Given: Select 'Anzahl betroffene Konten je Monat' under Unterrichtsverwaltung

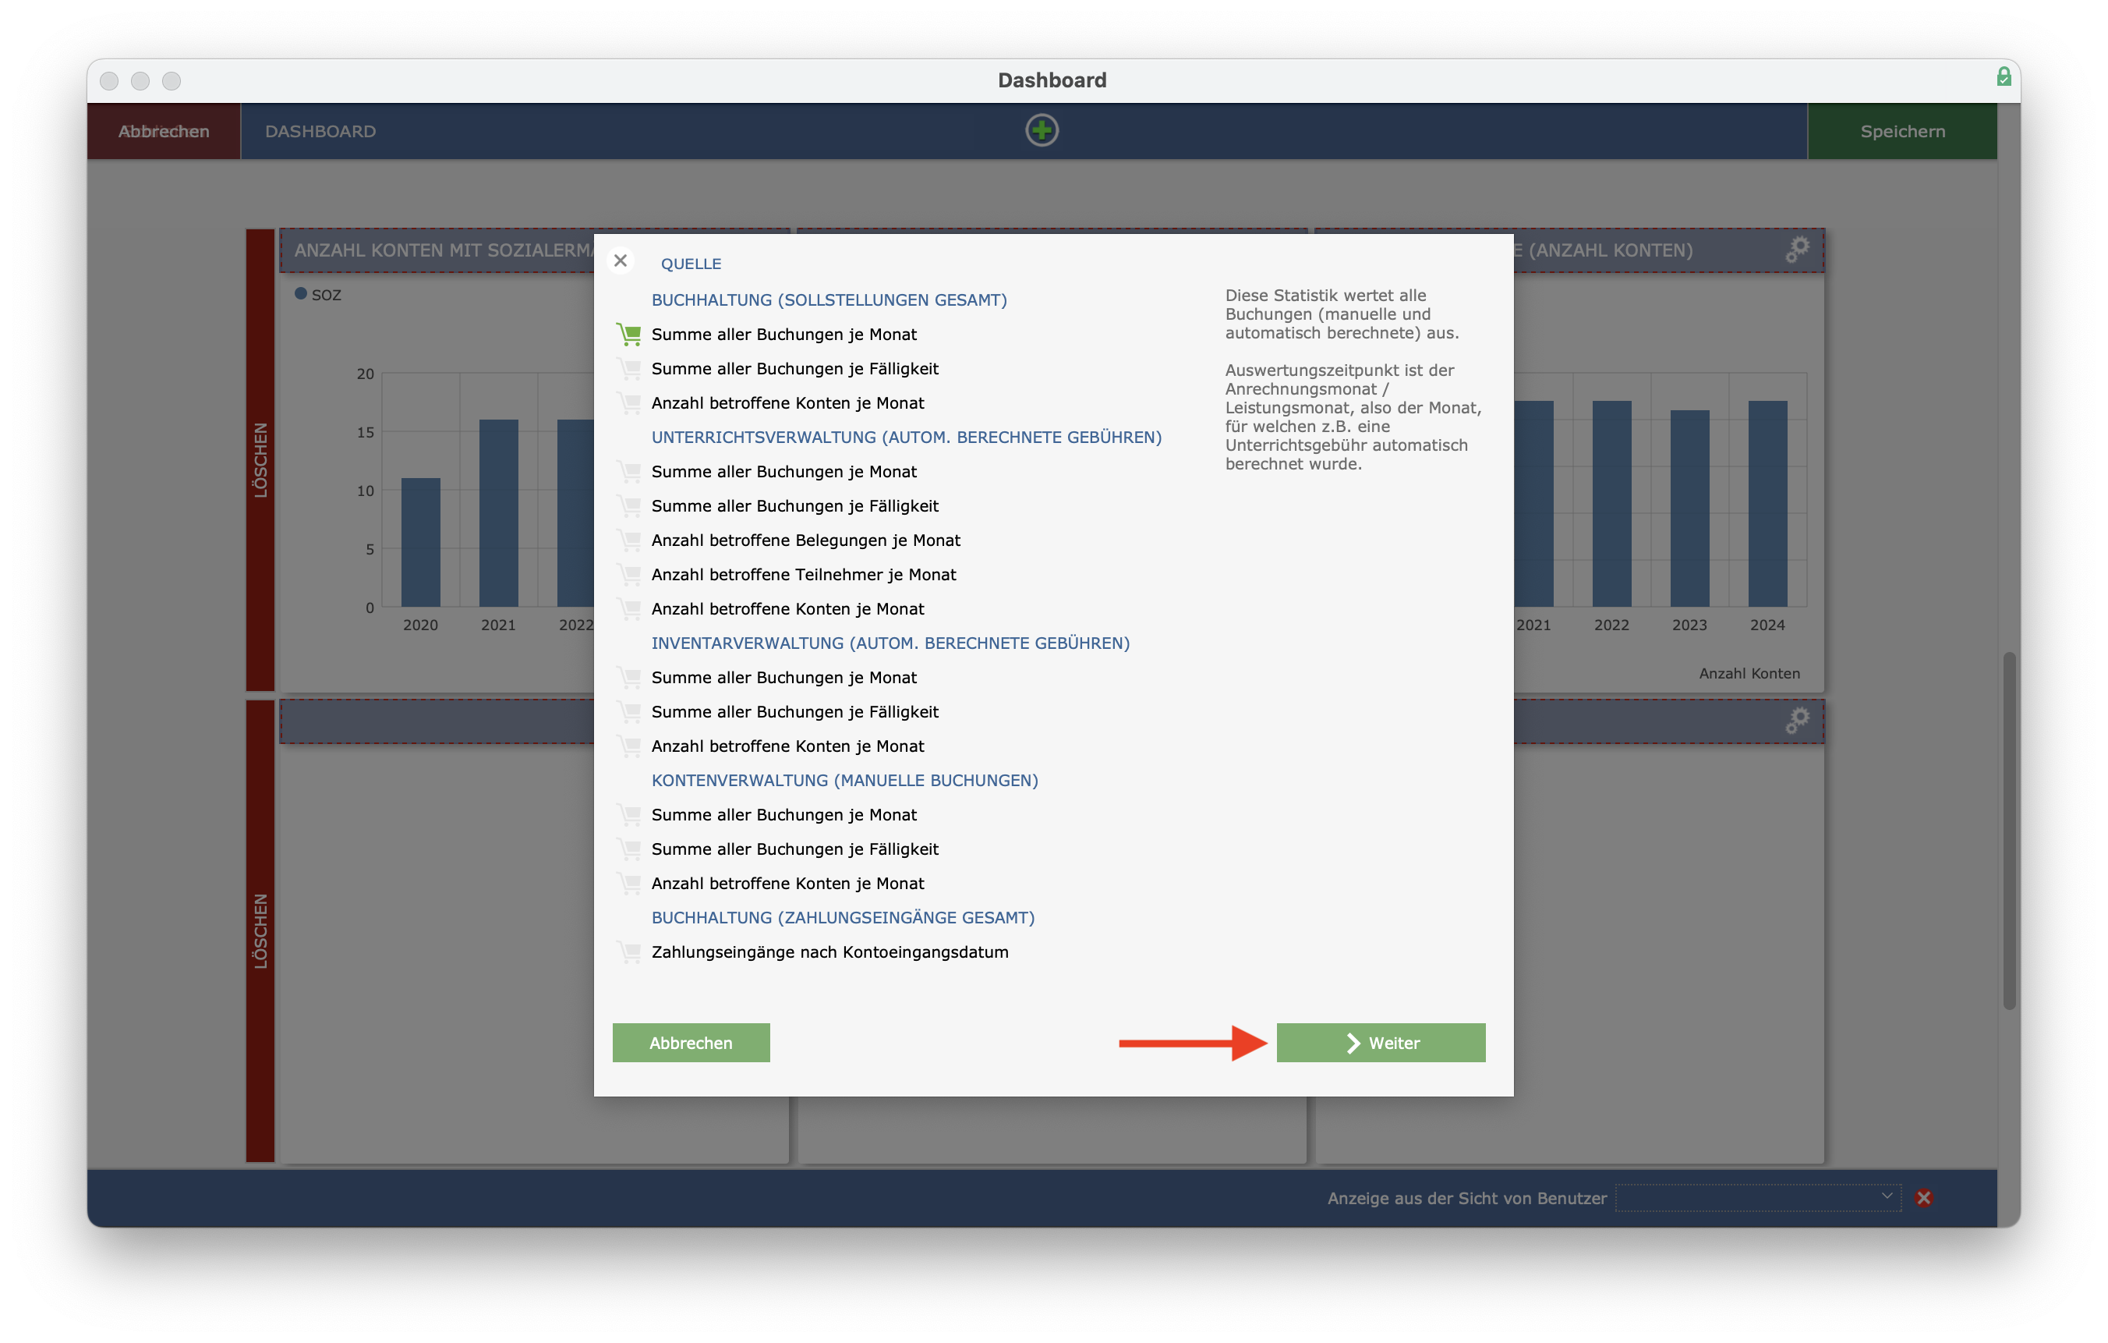Looking at the screenshot, I should pos(787,609).
